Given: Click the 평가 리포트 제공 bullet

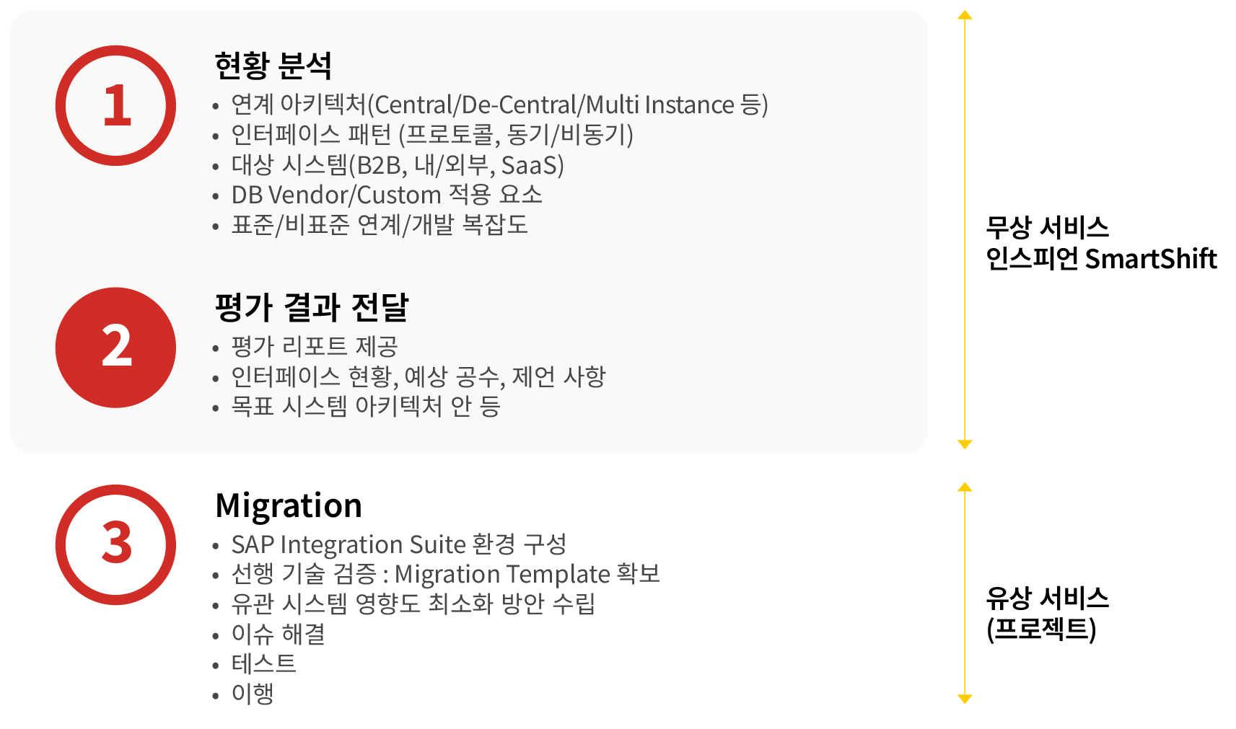Looking at the screenshot, I should pos(315,347).
